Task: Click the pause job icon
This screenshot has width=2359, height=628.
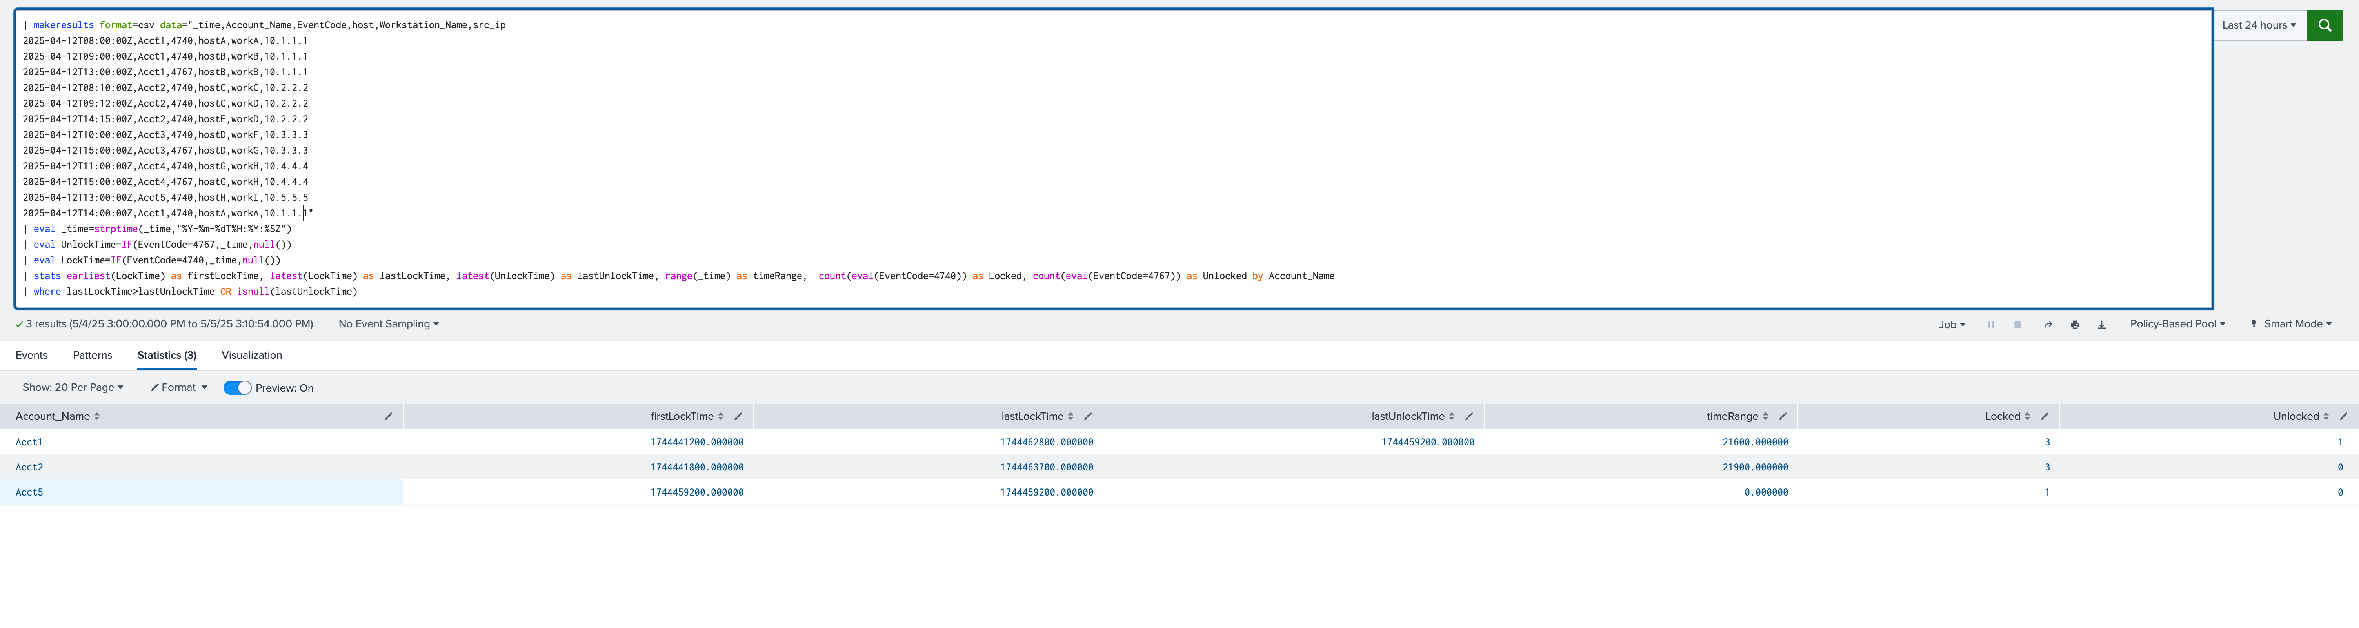Action: pyautogui.click(x=1991, y=324)
